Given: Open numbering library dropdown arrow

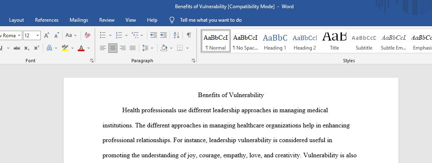Looking at the screenshot, I should coord(126,35).
